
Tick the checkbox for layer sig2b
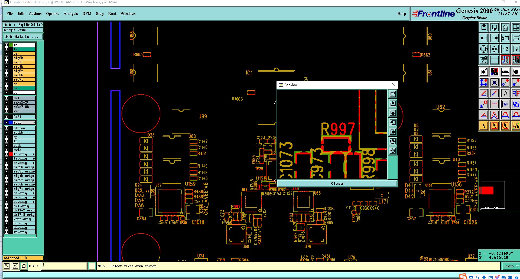tap(6, 58)
